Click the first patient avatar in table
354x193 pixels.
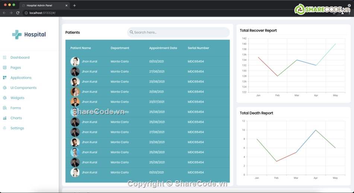[75, 61]
